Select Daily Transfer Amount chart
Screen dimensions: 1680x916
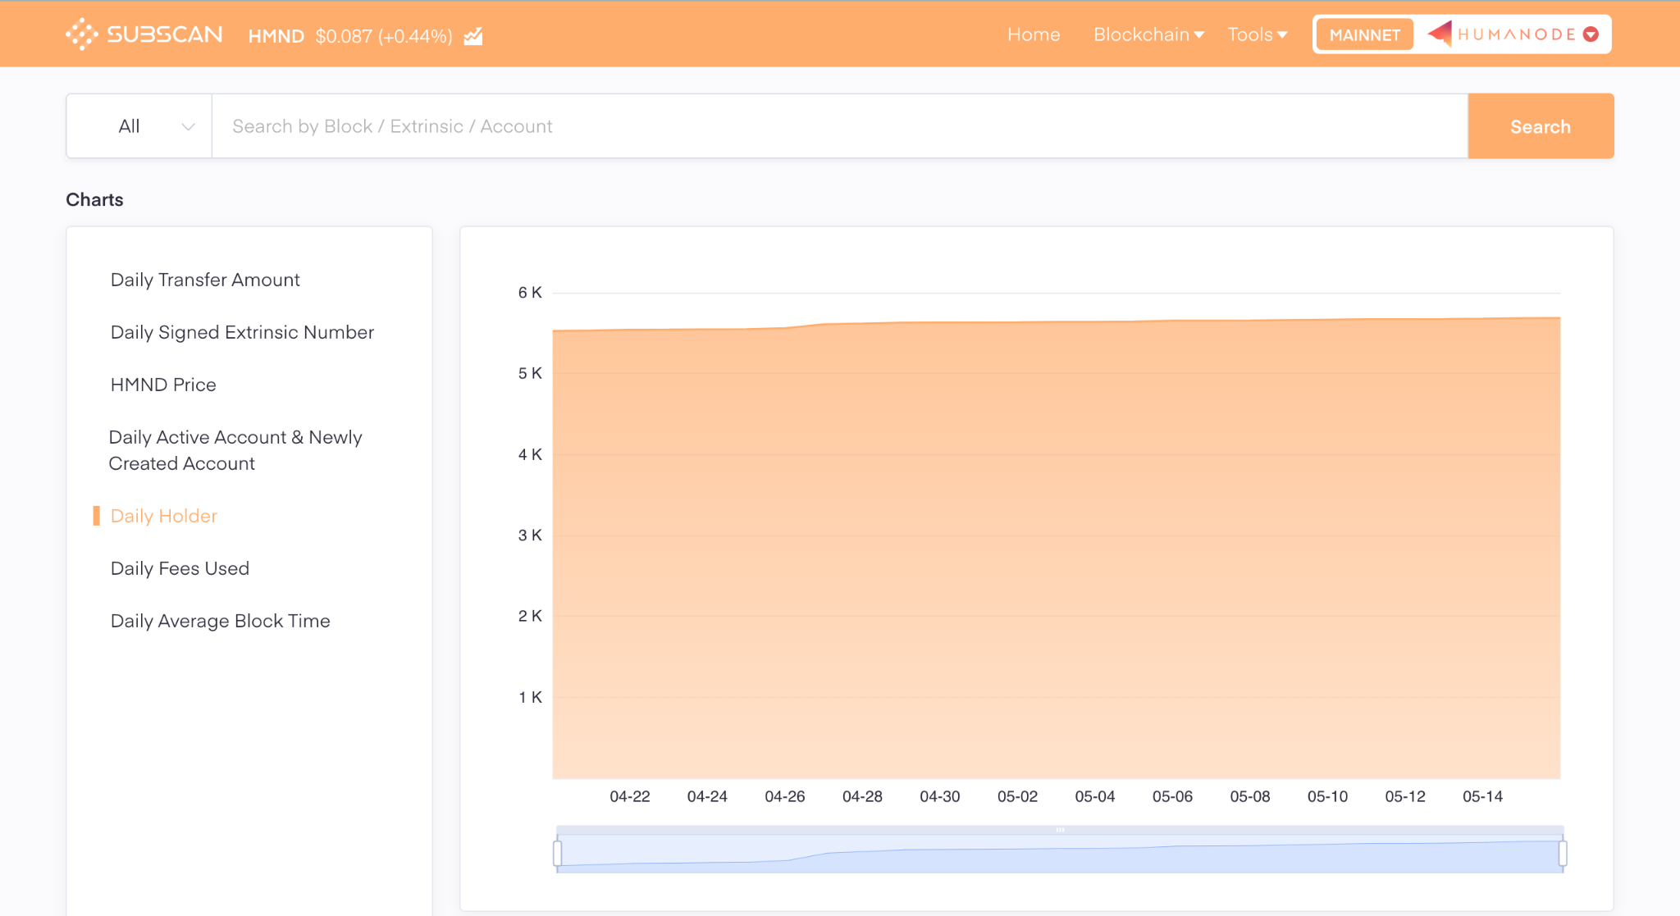click(x=205, y=280)
